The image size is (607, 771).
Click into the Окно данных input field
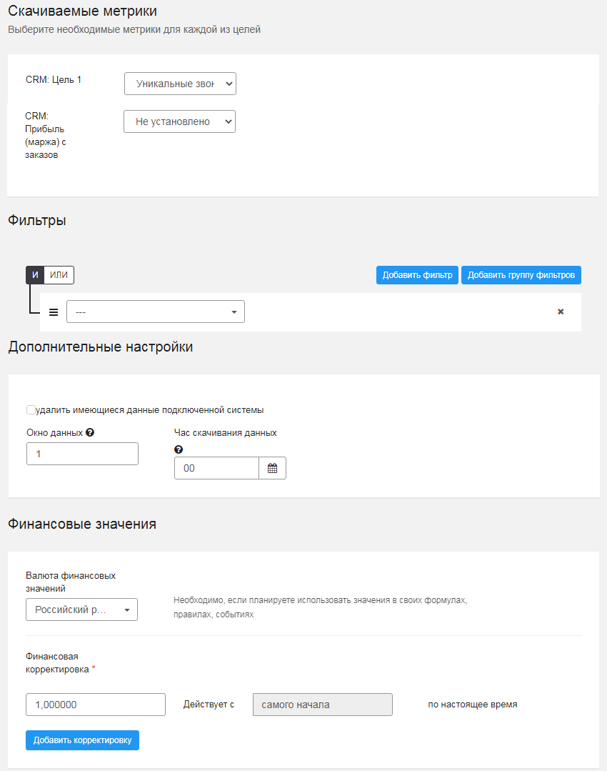pos(83,454)
